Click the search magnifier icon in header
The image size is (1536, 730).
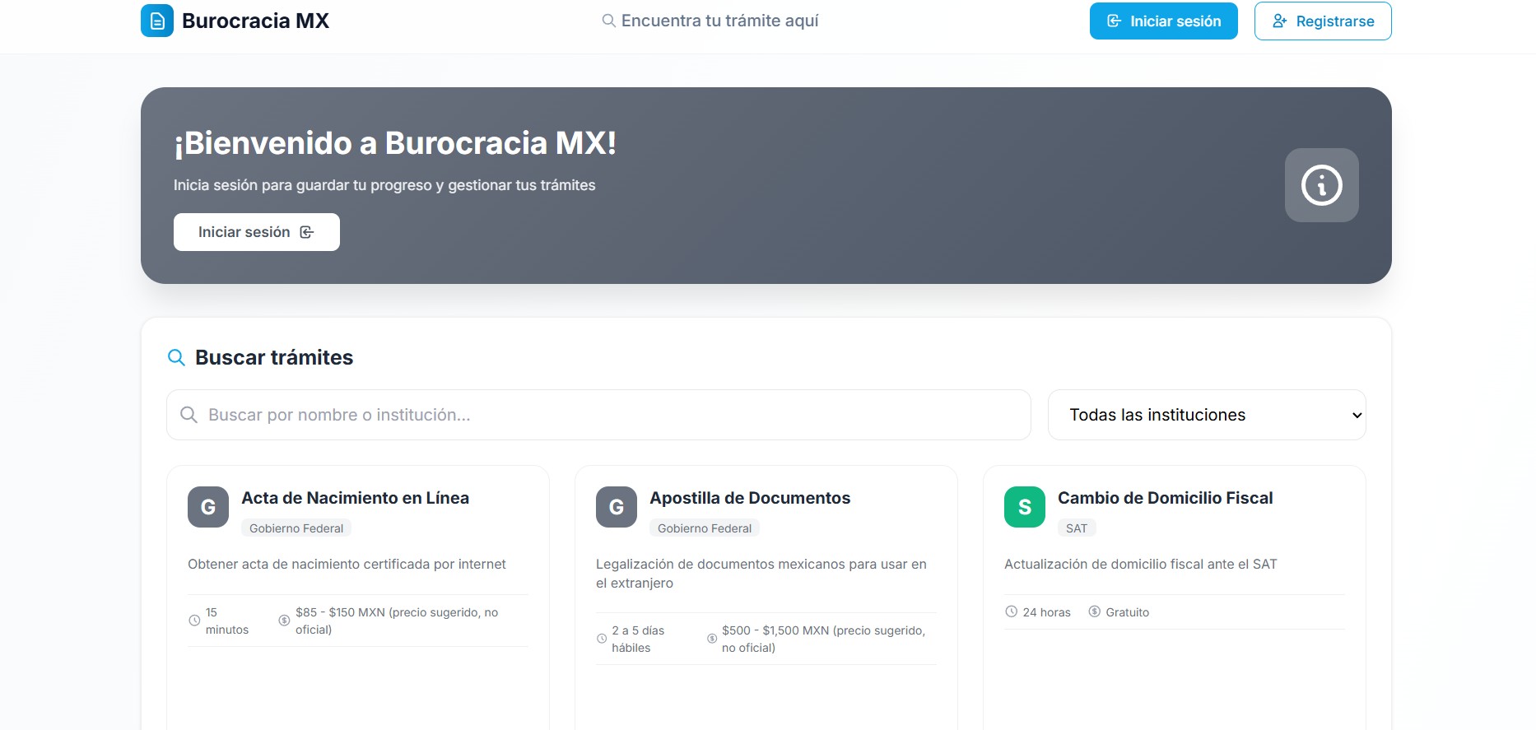click(x=608, y=21)
